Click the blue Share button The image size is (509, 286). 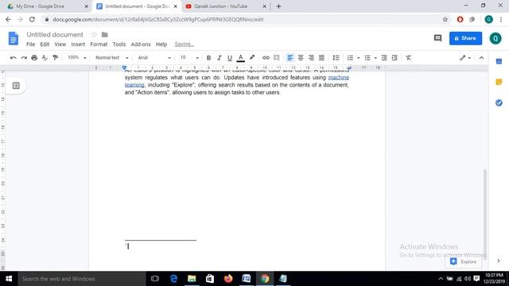[x=465, y=38]
